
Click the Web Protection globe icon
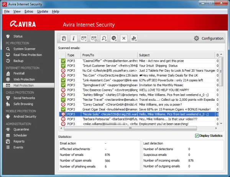point(8,79)
